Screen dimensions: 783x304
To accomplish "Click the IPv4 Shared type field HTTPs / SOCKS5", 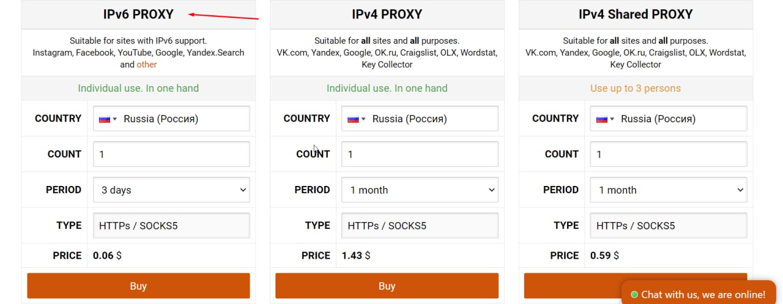I will coord(669,226).
